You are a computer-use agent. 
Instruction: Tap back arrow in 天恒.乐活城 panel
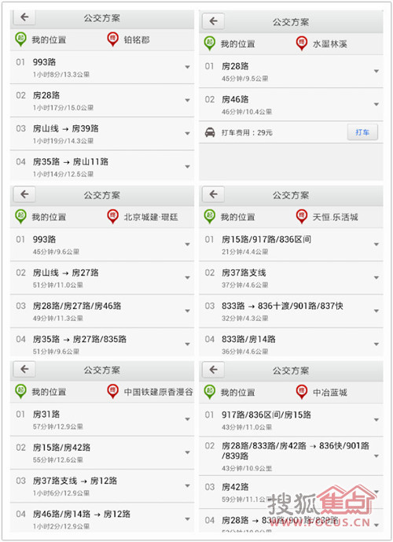[213, 194]
